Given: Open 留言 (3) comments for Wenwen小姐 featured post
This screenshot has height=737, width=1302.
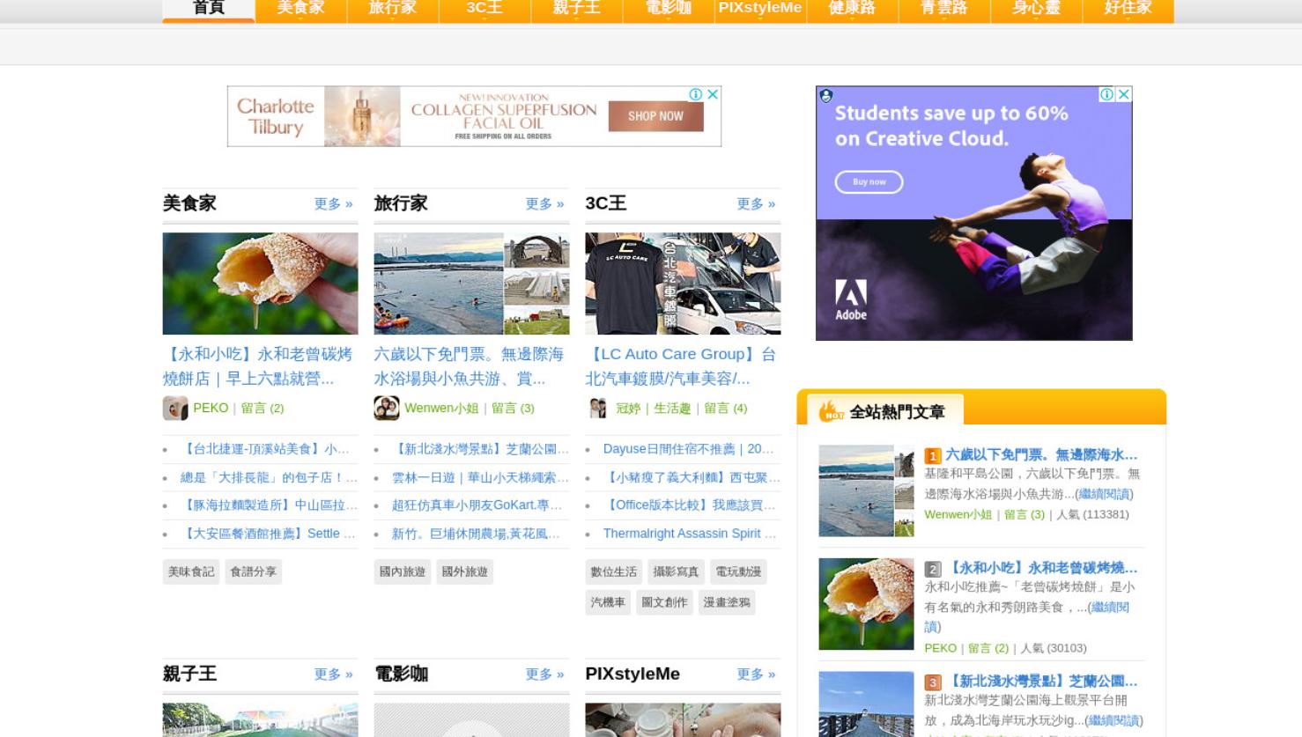Looking at the screenshot, I should 513,409.
